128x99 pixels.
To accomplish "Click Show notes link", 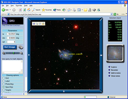I will (115, 76).
